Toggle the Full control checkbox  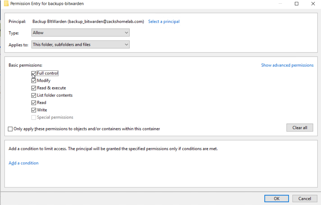point(34,73)
